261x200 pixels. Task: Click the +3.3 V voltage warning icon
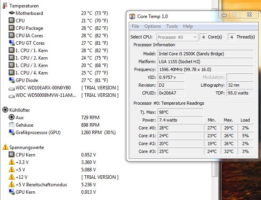coord(11,162)
